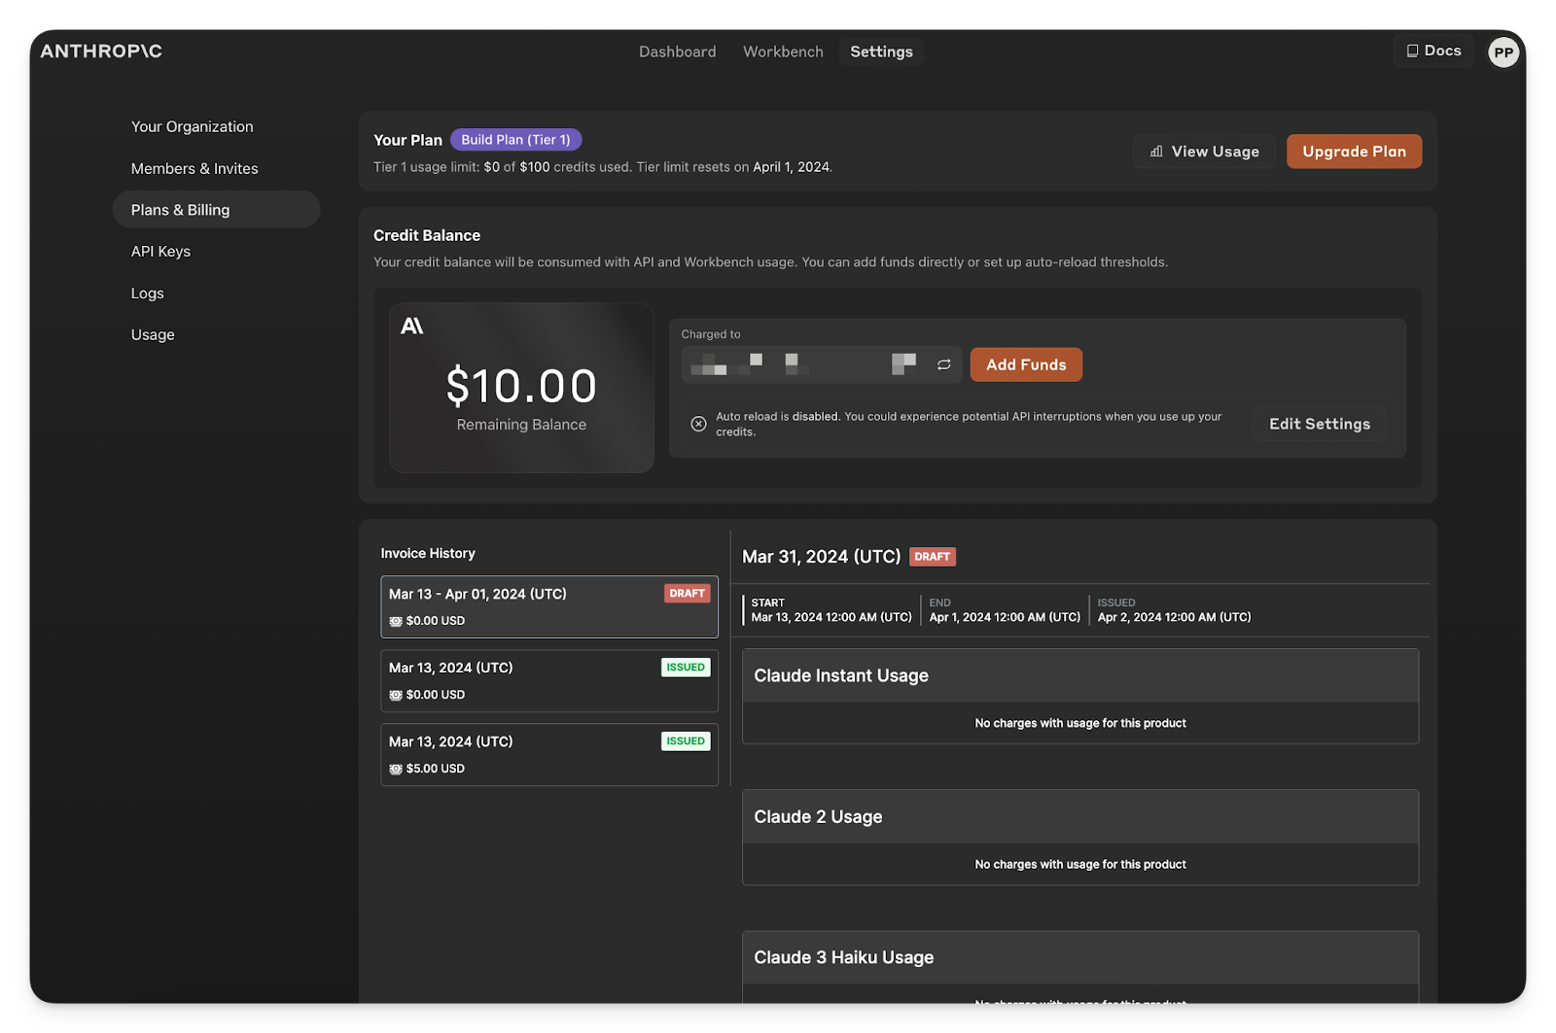Click the Claude 3 Haiku Usage header
This screenshot has height=1033, width=1556.
pyautogui.click(x=1079, y=957)
